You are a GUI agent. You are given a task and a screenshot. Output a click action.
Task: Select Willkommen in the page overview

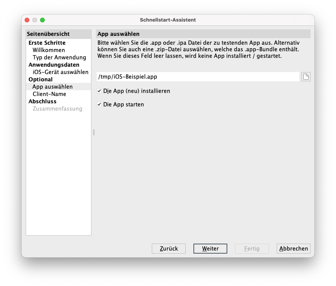(x=49, y=50)
